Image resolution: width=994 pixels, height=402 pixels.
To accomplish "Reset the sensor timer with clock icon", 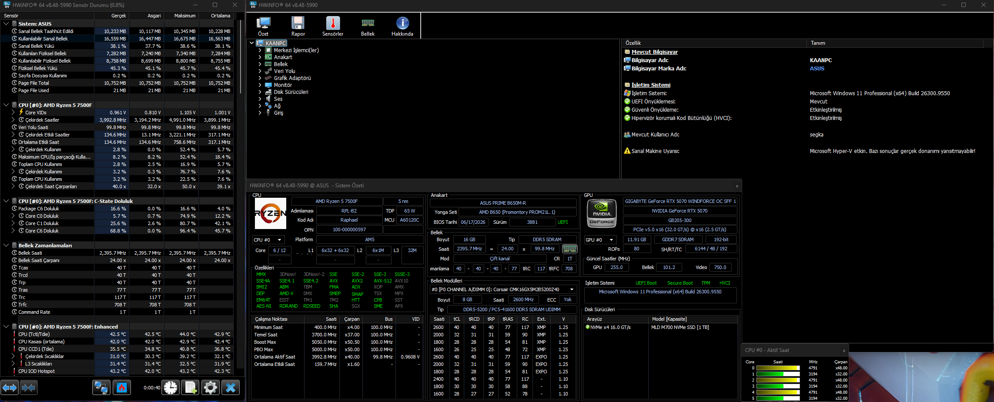I will [171, 387].
